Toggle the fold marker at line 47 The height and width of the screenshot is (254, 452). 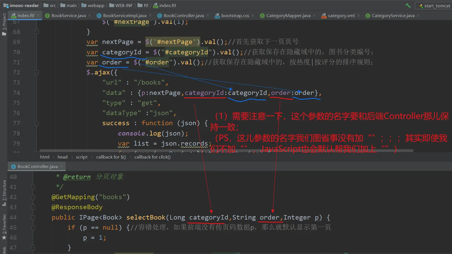tap(33, 248)
